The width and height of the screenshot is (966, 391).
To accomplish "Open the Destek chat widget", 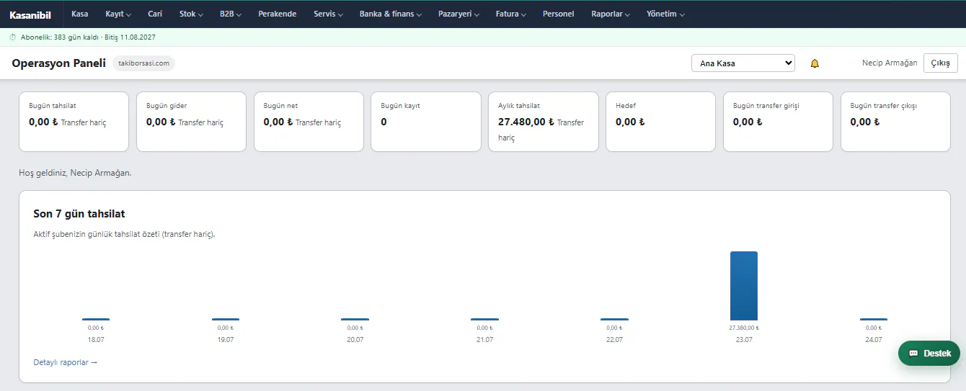I will (x=929, y=354).
